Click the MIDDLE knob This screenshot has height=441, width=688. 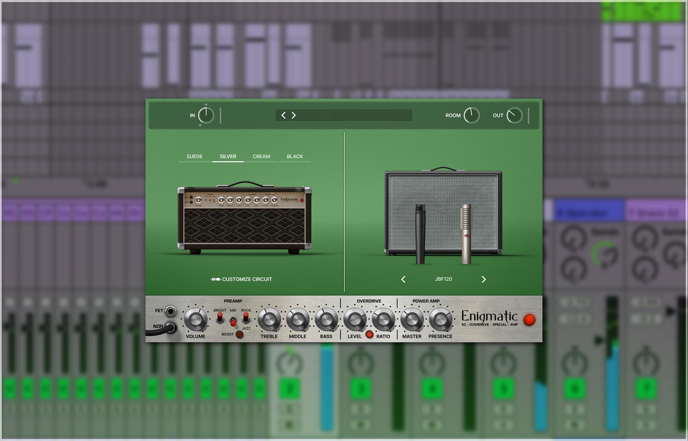(297, 319)
